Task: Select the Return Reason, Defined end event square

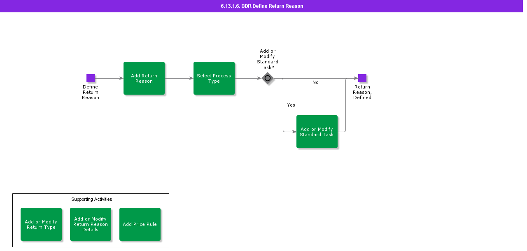Action: point(362,78)
